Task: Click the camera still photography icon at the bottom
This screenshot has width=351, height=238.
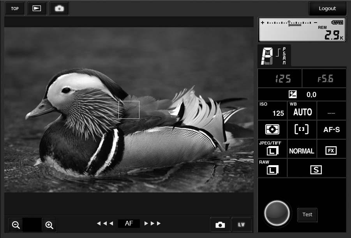Action: pos(220,225)
